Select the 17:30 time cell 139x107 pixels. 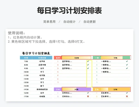point(26,96)
